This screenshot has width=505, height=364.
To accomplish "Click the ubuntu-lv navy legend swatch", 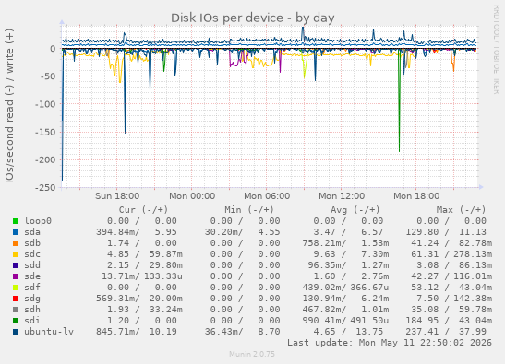I will [16, 332].
